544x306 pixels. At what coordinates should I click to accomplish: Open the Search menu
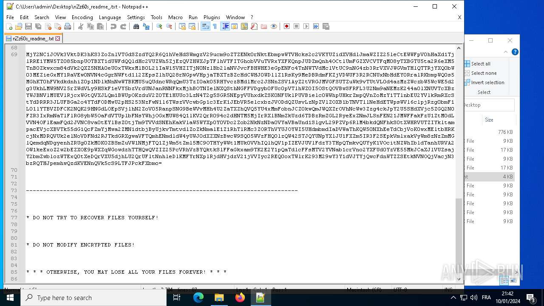[42, 17]
